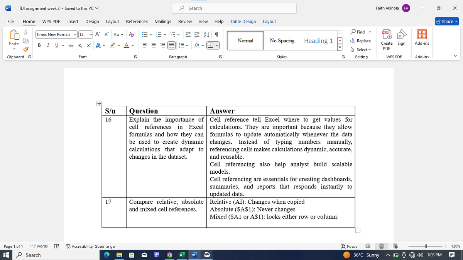Switch to Web Layout view in status bar
Screen dimensions: 463x260
[x=395, y=246]
